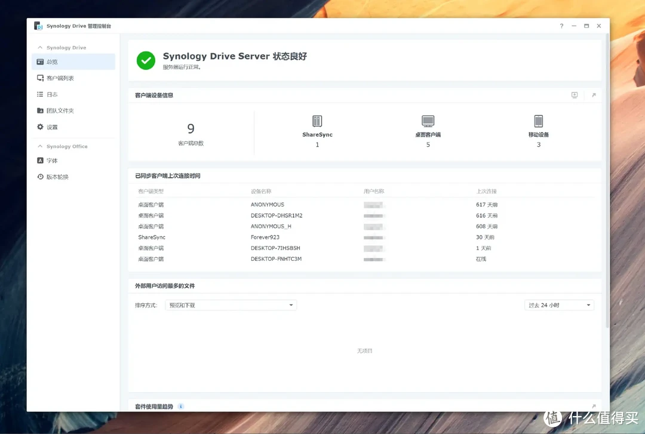Image resolution: width=645 pixels, height=434 pixels.
Task: Click the desktop client monitor icon
Action: coord(428,121)
